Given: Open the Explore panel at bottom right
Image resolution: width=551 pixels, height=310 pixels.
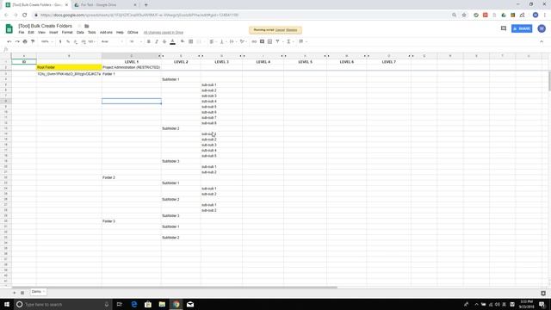Looking at the screenshot, I should click(x=543, y=293).
